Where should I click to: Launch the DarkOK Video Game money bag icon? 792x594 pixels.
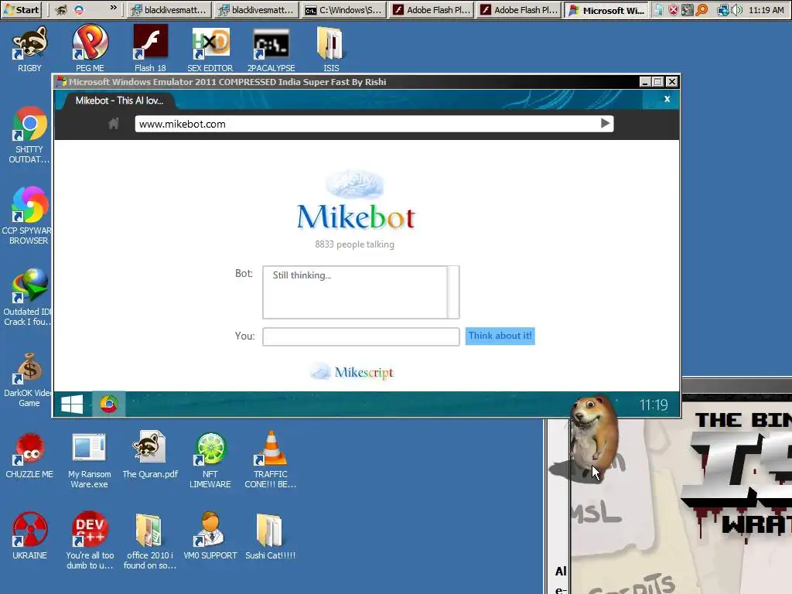[x=27, y=379]
